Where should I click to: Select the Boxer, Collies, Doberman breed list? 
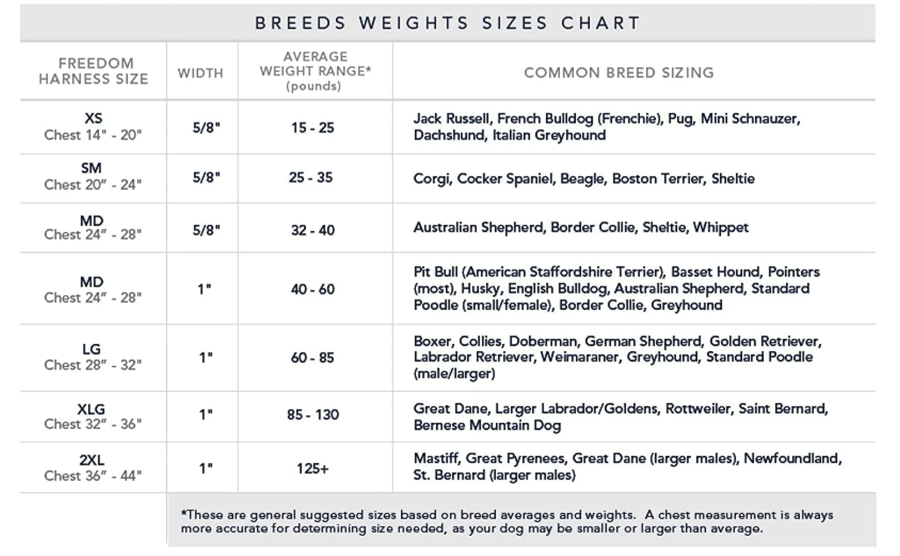[617, 357]
